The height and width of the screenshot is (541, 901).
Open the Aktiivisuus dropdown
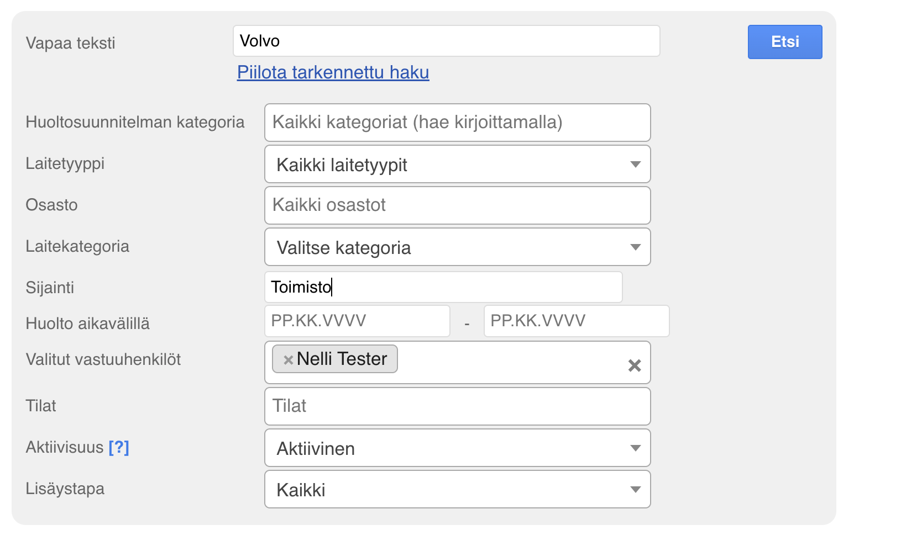click(457, 448)
